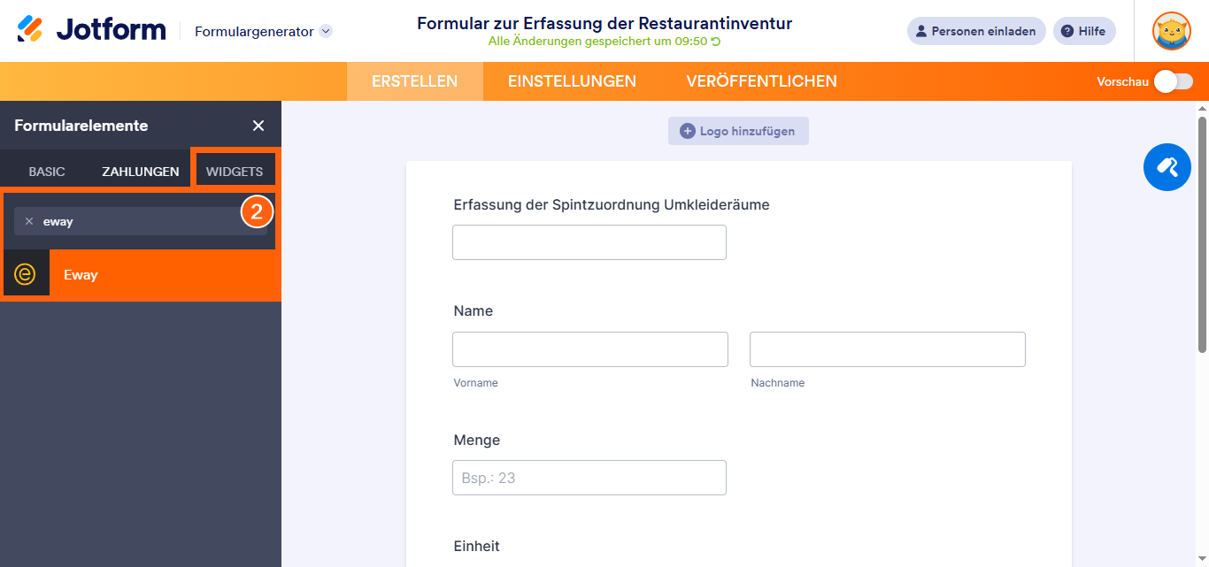The width and height of the screenshot is (1209, 567).
Task: Click the Menge input field
Action: click(x=589, y=477)
